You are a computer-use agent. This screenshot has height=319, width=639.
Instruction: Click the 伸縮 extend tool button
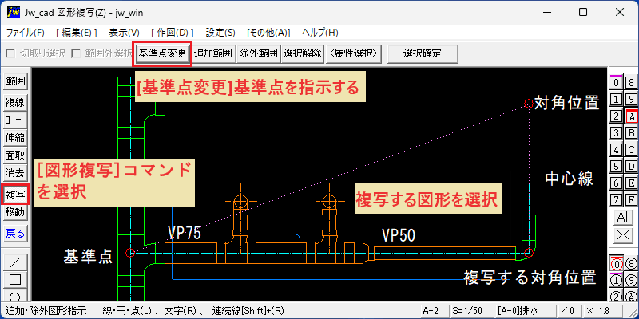15,137
